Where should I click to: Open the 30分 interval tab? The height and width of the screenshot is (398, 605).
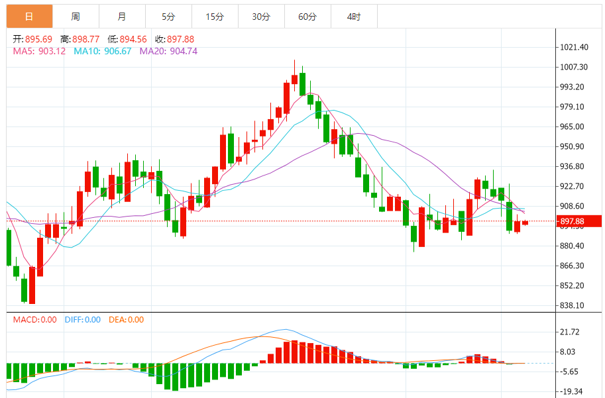(x=261, y=17)
